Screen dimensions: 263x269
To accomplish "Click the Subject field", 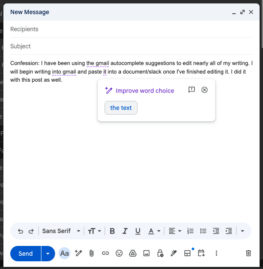I will pos(131,46).
